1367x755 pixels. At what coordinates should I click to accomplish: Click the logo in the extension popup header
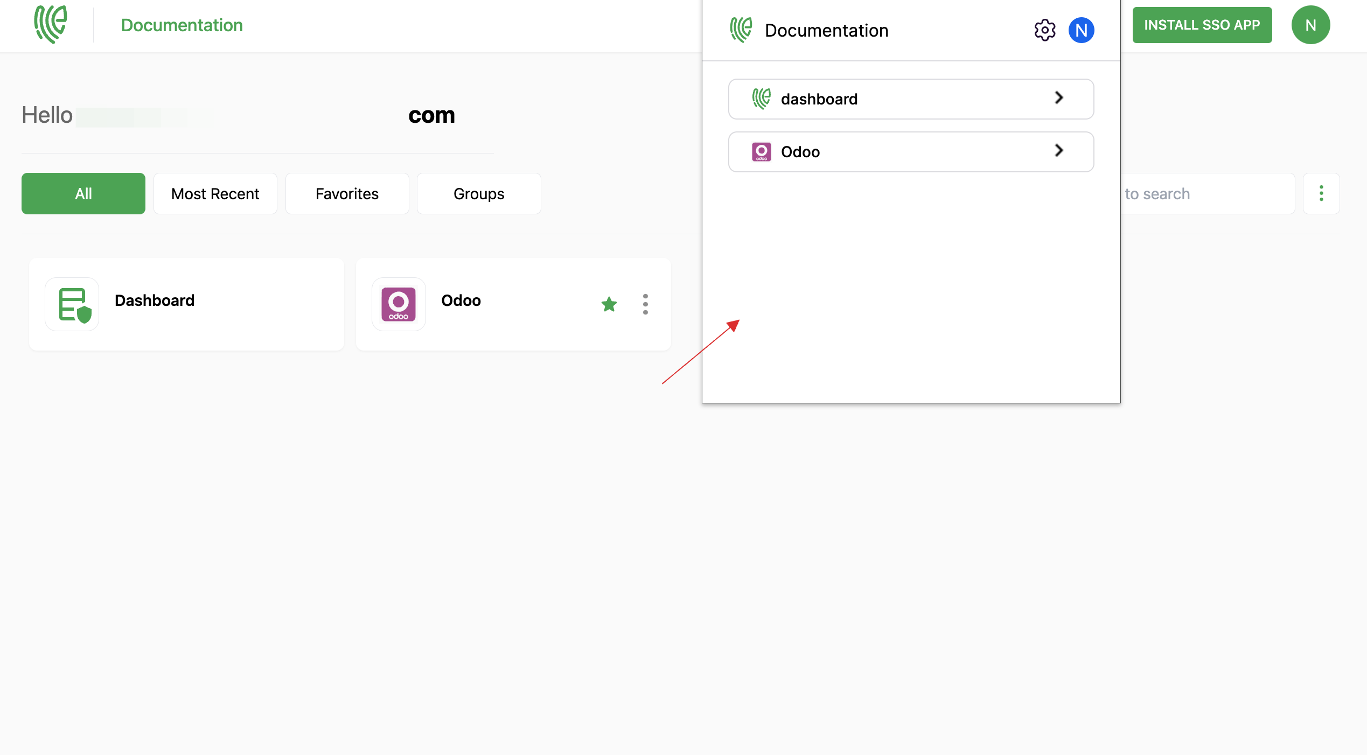pyautogui.click(x=741, y=30)
